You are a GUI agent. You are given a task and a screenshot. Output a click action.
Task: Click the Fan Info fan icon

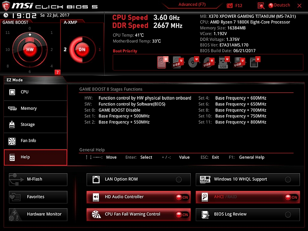(x=12, y=141)
